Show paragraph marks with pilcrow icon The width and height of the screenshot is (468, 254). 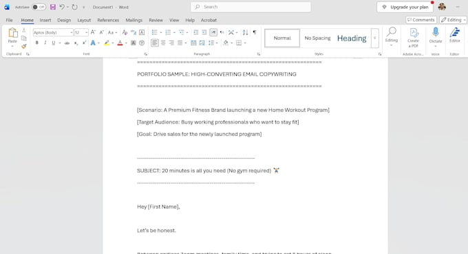click(x=255, y=32)
